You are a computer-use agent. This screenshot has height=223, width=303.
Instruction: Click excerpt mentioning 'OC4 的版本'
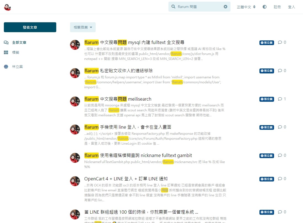click(155, 193)
